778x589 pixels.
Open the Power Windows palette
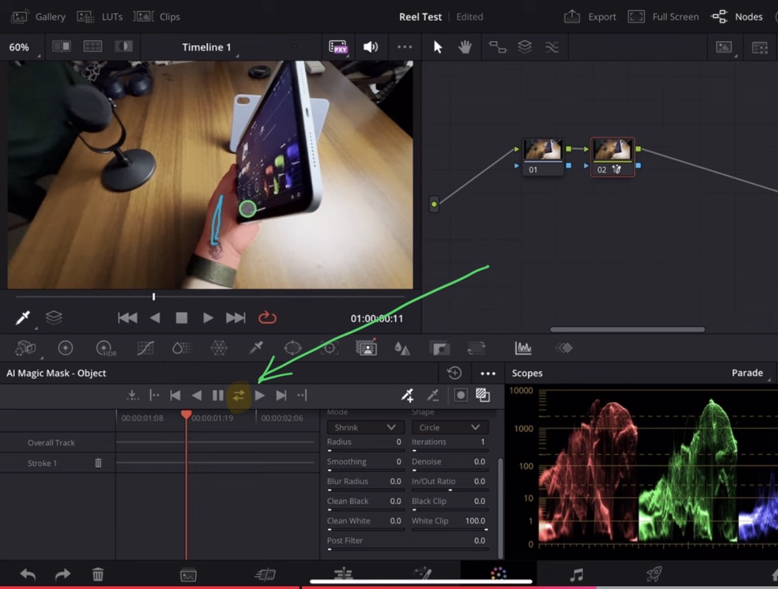click(293, 348)
